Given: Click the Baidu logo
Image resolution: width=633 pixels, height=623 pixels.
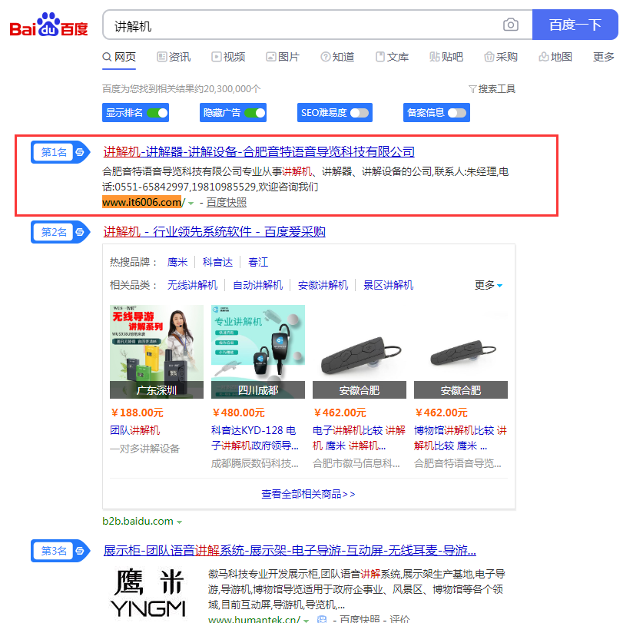Looking at the screenshot, I should point(48,25).
